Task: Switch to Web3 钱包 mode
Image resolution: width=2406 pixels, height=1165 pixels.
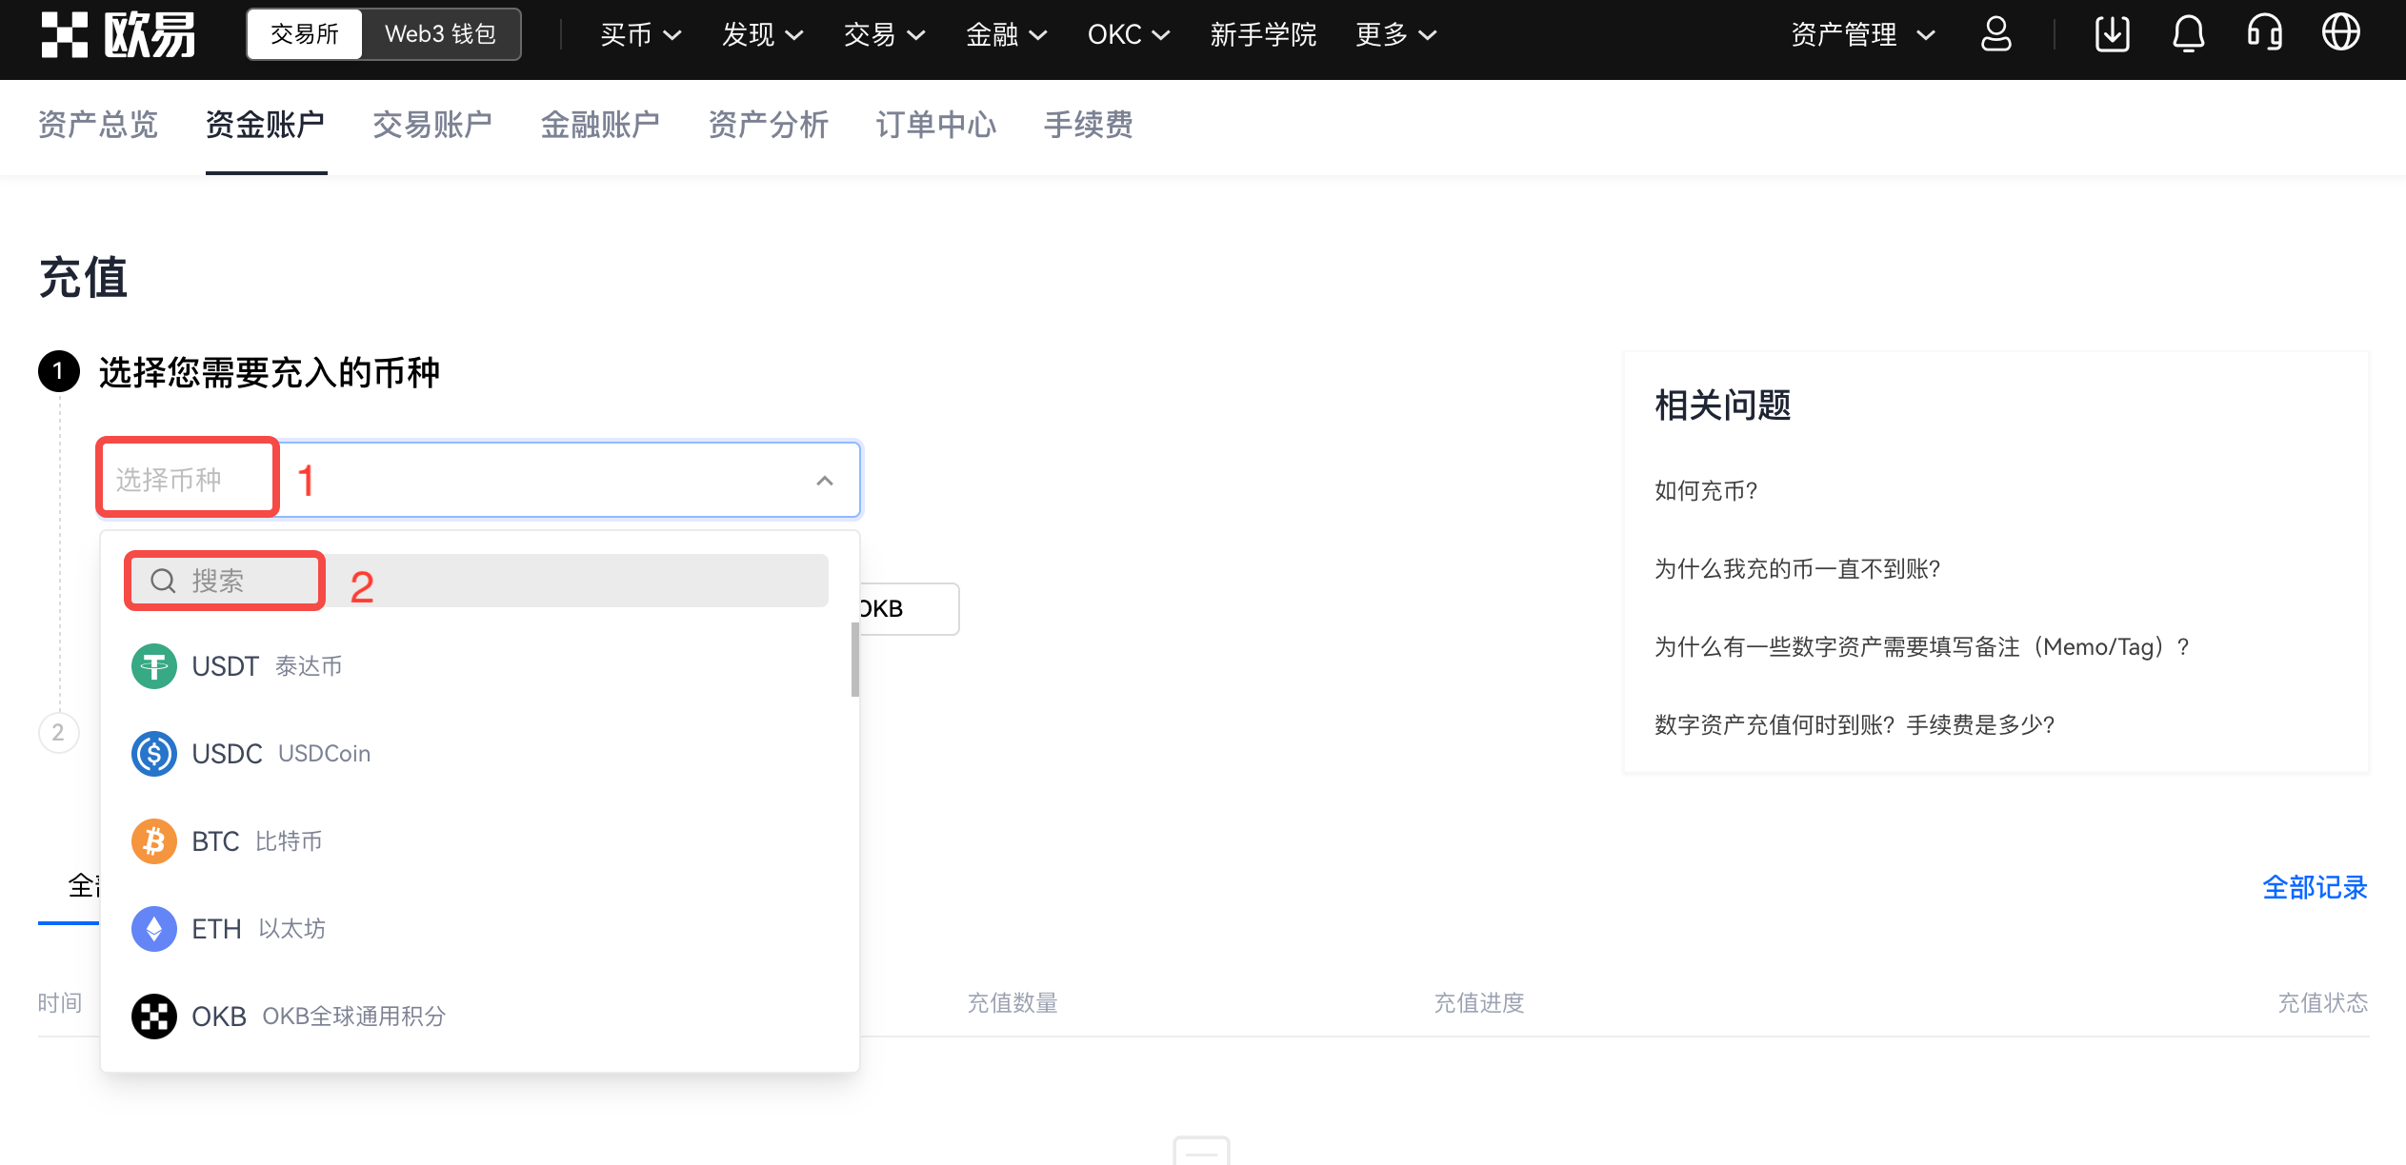Action: [440, 34]
